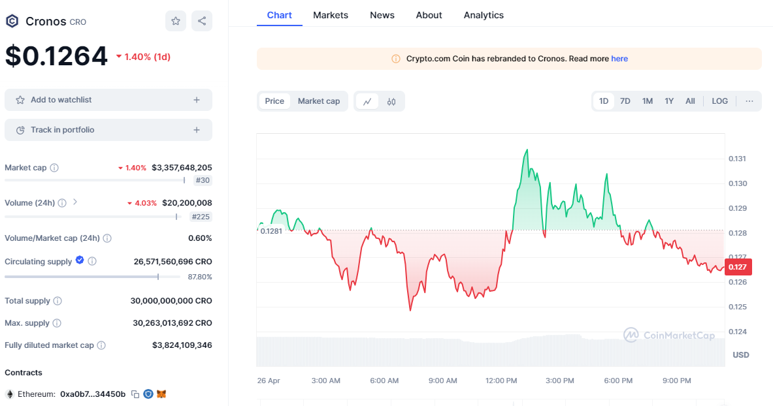773x406 pixels.
Task: Open the share icon button
Action: (x=202, y=21)
